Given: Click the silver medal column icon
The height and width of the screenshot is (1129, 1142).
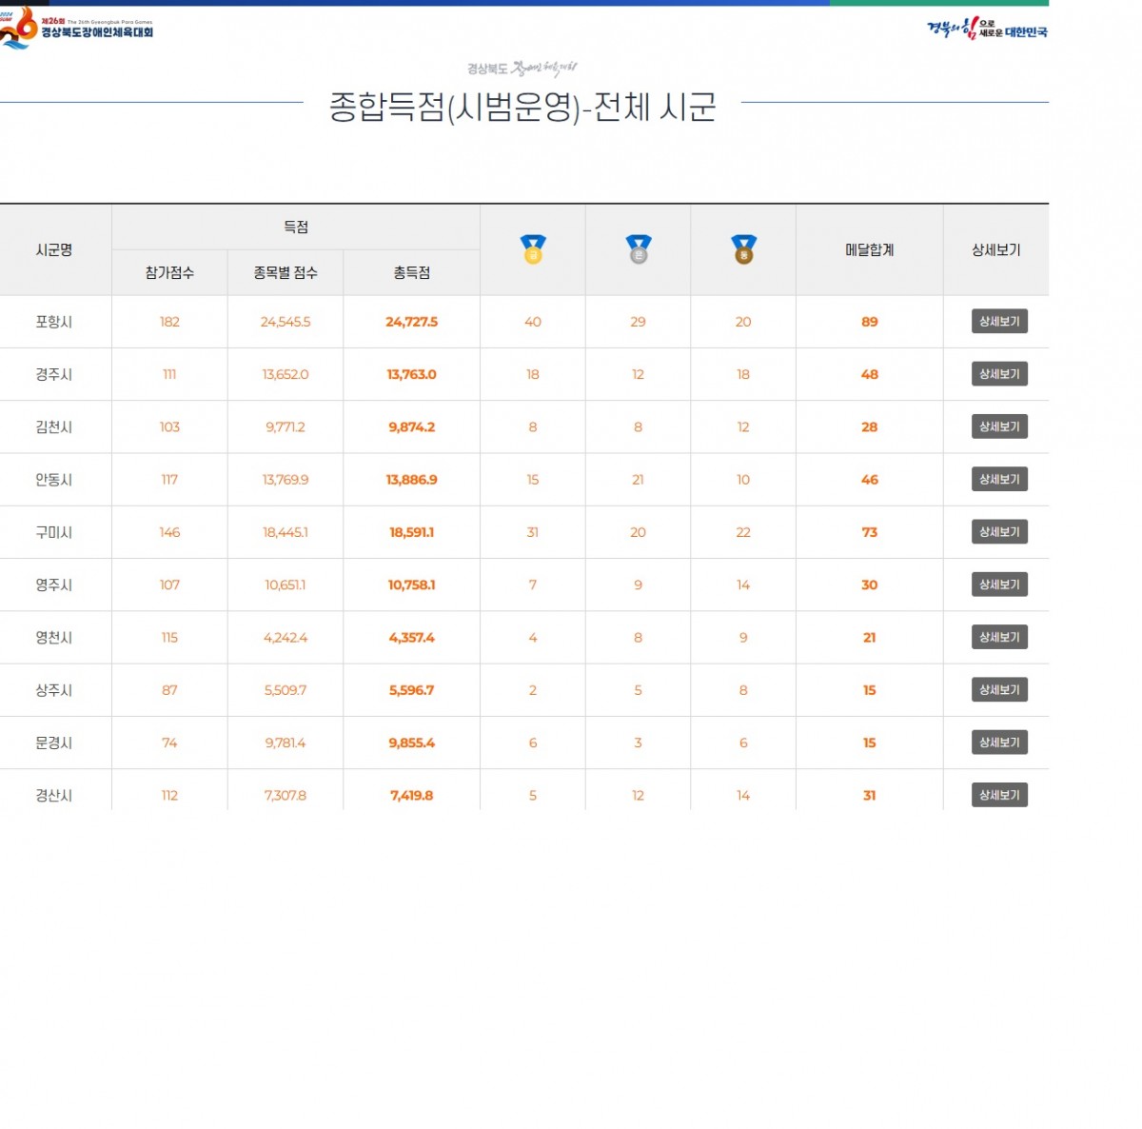Looking at the screenshot, I should coord(639,249).
